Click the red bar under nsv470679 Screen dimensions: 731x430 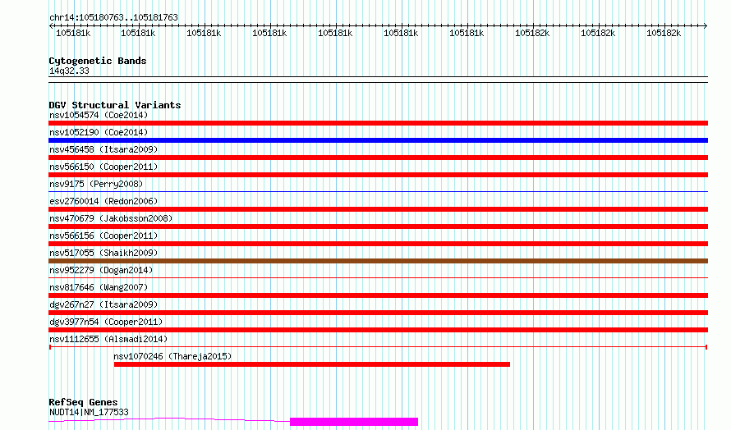[378, 226]
